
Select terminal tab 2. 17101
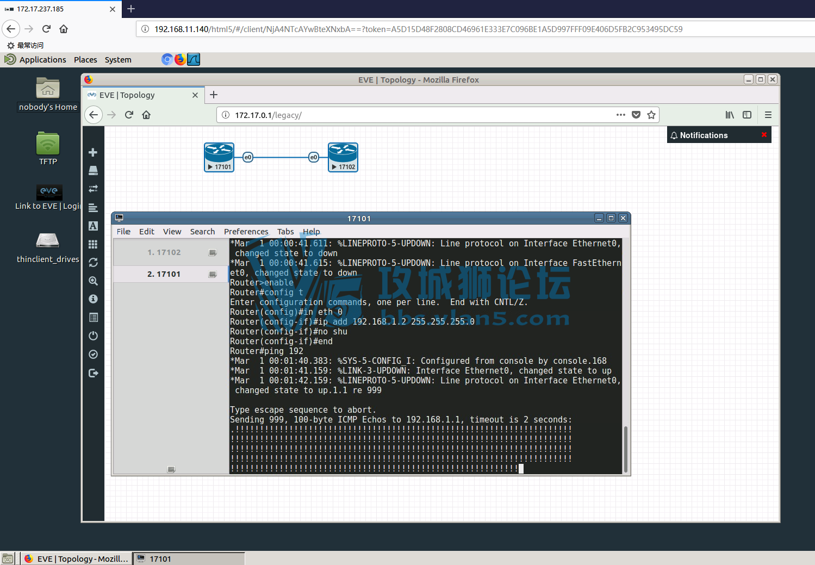(171, 274)
